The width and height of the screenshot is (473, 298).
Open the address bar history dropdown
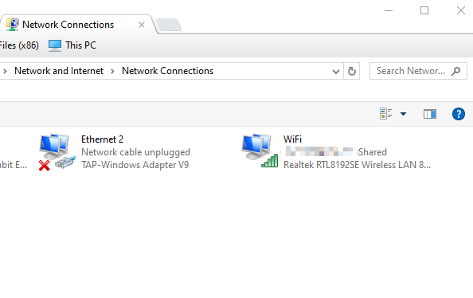click(336, 72)
